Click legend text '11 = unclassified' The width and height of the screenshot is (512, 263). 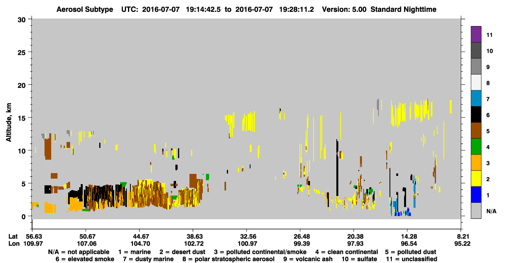tap(411, 259)
